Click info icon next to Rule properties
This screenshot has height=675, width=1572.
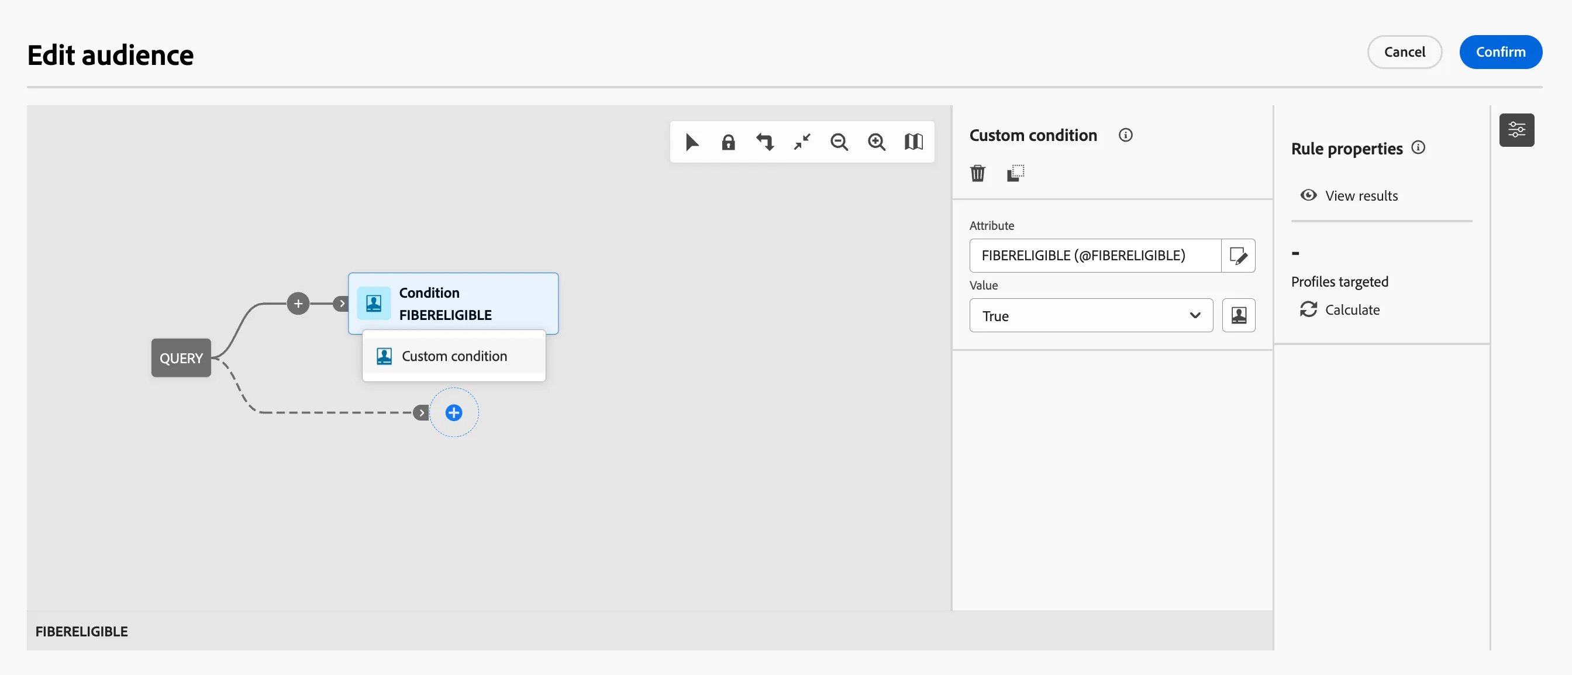click(x=1418, y=147)
